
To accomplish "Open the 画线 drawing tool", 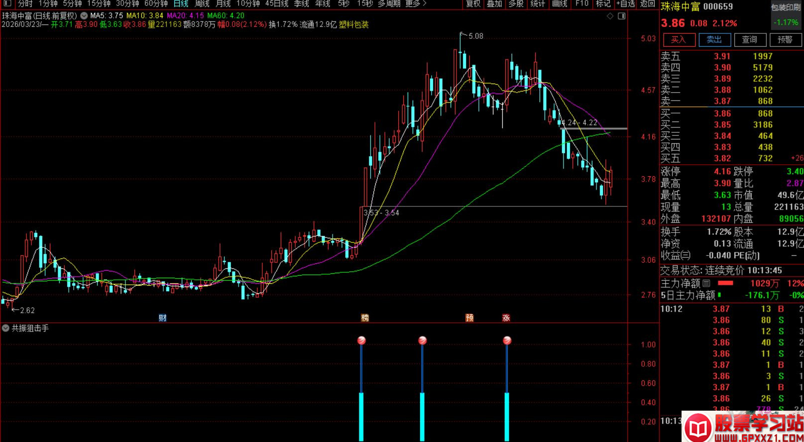I will [560, 3].
